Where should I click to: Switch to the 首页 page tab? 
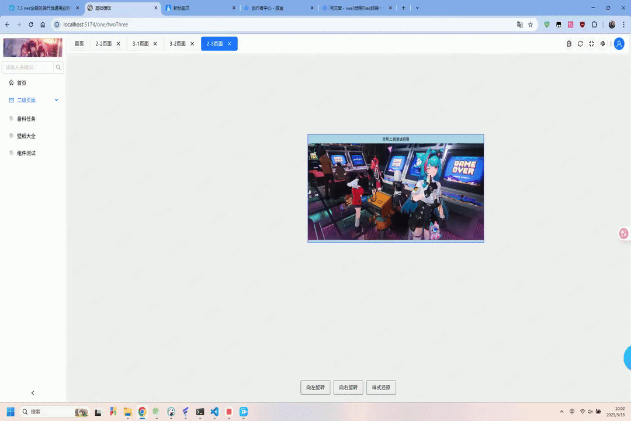pos(79,43)
